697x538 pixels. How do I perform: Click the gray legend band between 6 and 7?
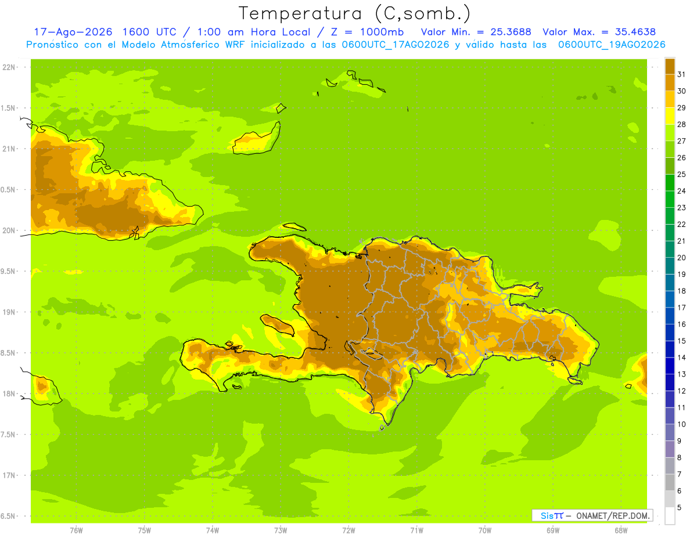(670, 482)
